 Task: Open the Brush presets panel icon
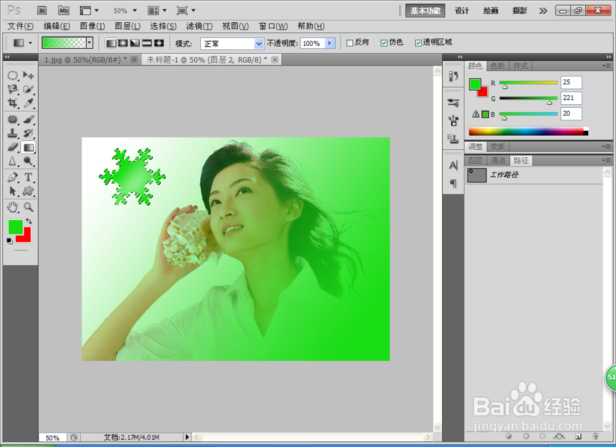coord(453,103)
